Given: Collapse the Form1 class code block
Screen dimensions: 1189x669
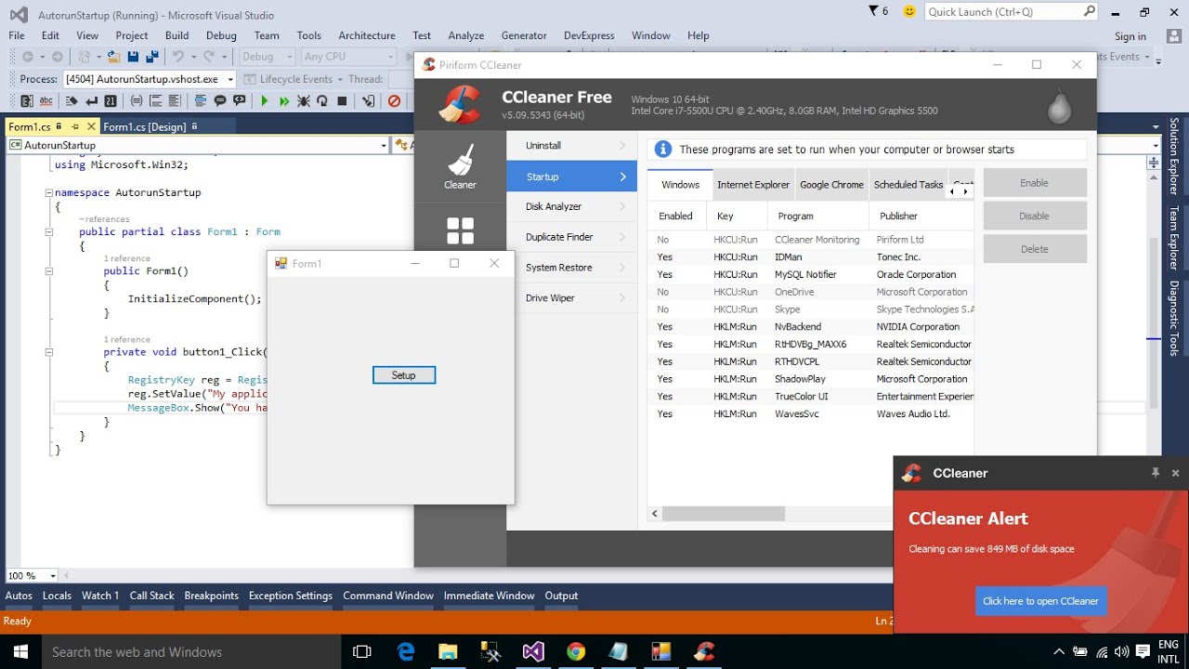Looking at the screenshot, I should point(48,232).
